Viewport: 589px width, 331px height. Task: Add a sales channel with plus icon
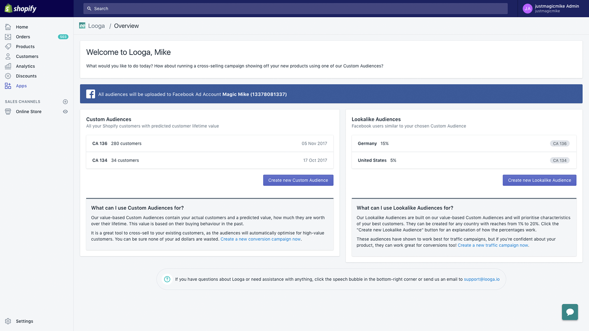(65, 102)
